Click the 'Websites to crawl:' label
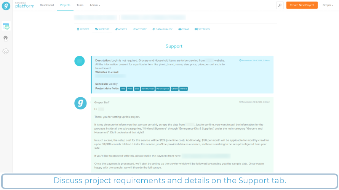 (x=107, y=72)
